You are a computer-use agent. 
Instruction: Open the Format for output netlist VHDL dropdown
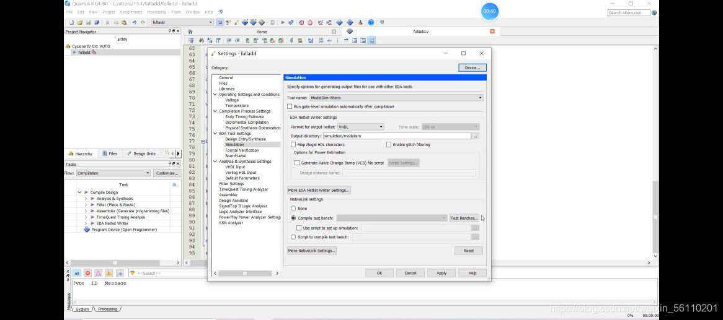361,127
